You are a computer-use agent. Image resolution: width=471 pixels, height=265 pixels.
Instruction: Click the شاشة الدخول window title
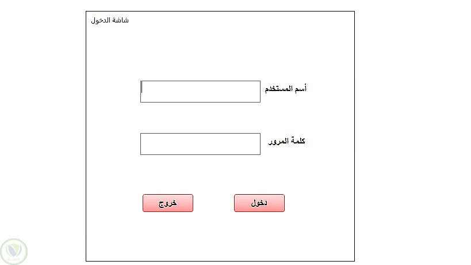tap(110, 21)
